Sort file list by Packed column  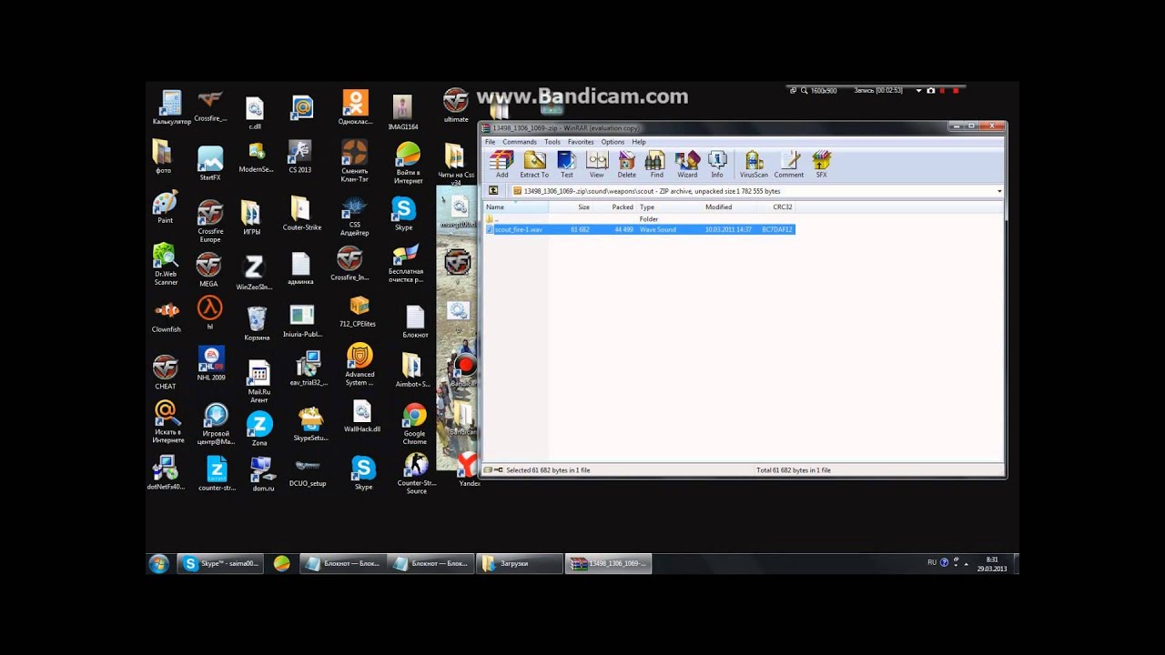(614, 207)
